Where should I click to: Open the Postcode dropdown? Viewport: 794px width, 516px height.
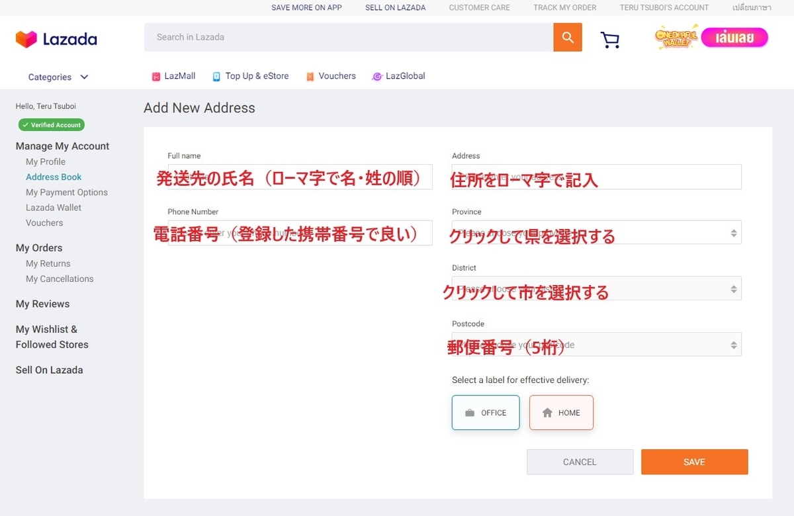597,344
